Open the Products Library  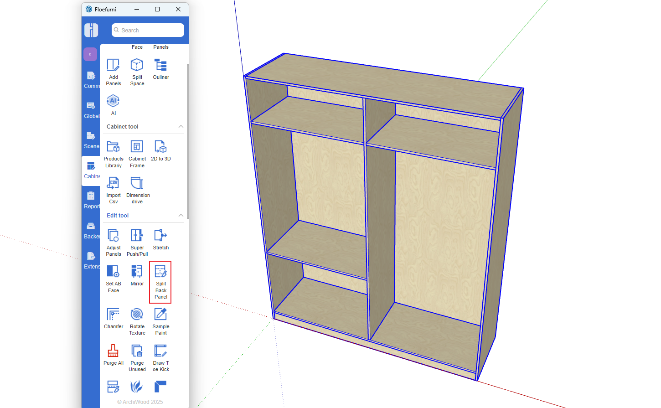[x=113, y=153]
